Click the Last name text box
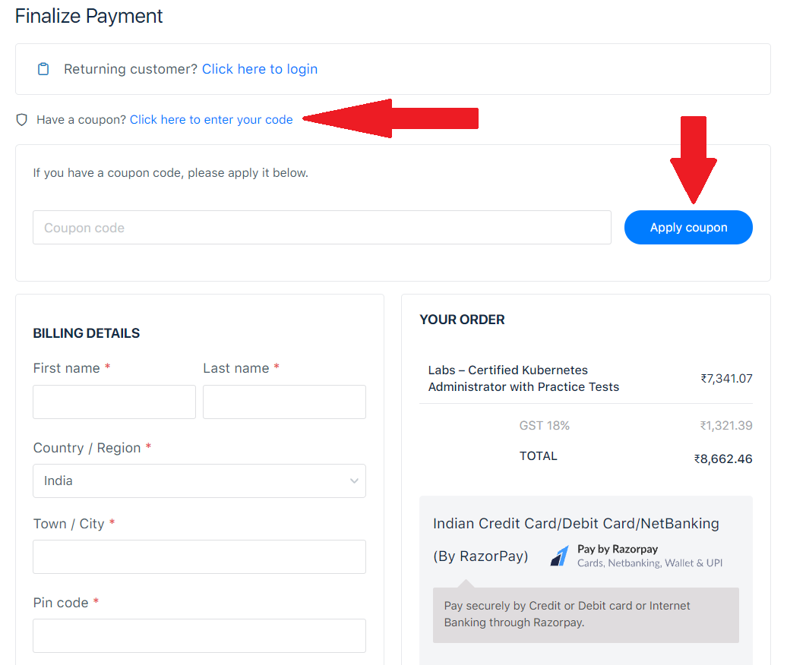This screenshot has width=787, height=665. point(284,402)
